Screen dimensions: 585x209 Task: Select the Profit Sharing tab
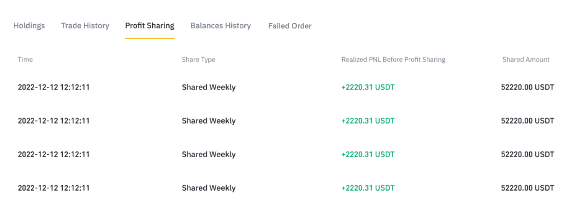point(149,26)
